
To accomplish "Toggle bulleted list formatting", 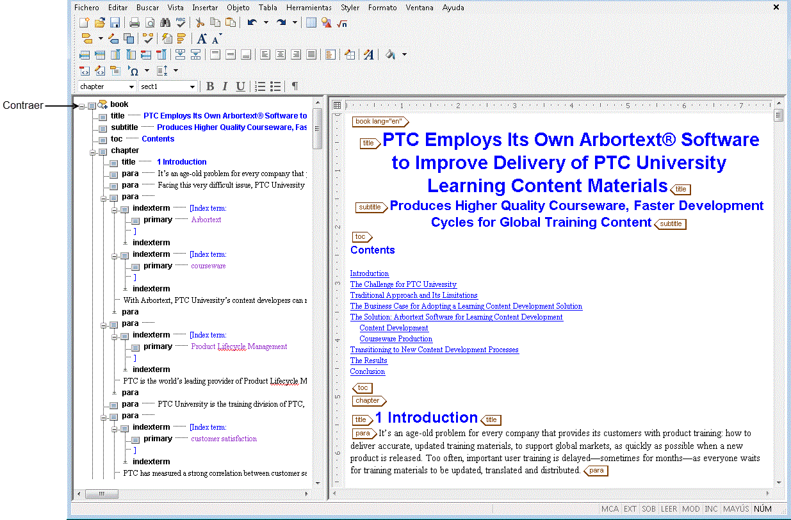I will click(x=275, y=86).
